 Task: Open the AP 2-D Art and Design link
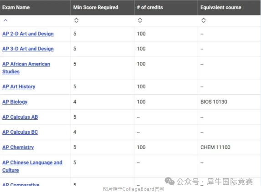click(28, 34)
